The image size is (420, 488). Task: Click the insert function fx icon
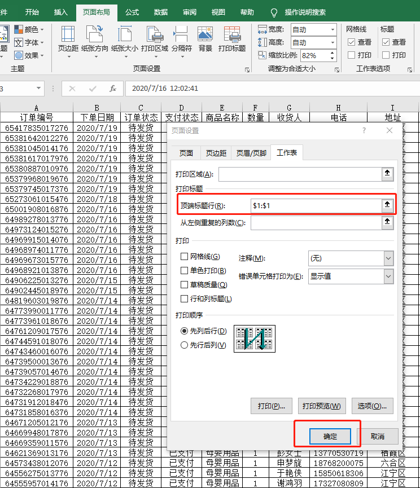click(x=113, y=89)
